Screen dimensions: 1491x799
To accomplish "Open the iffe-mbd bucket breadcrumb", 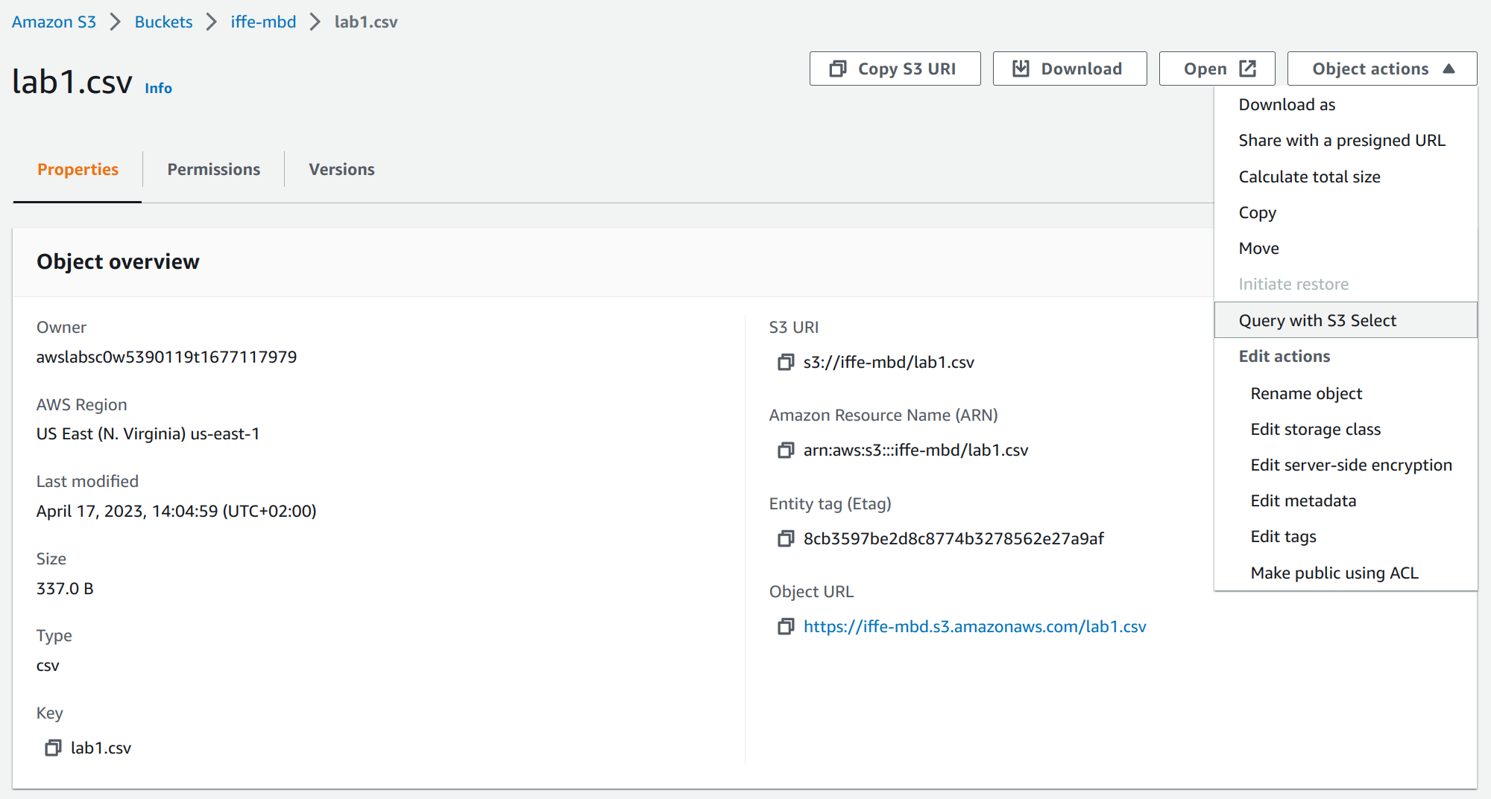I will pos(263,22).
